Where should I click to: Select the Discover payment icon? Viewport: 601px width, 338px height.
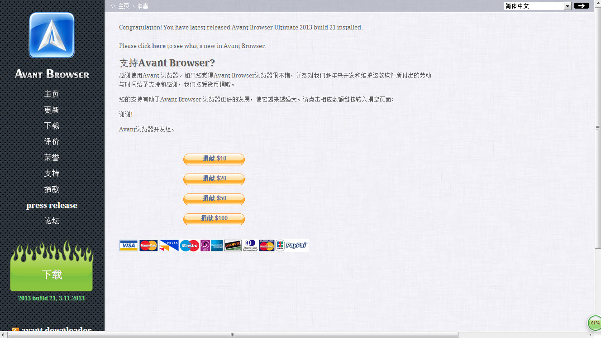[232, 245]
